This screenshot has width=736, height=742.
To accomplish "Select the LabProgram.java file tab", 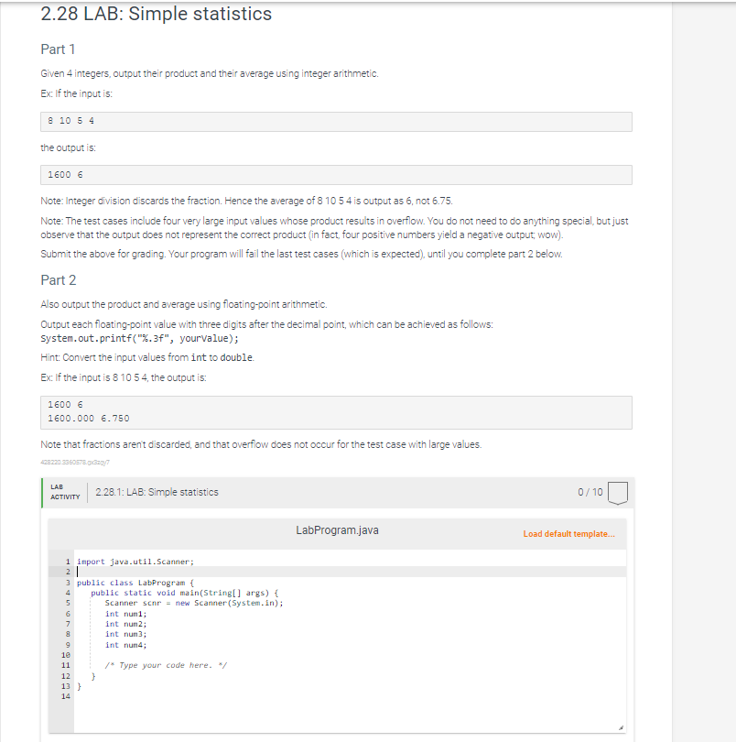I will coord(339,529).
